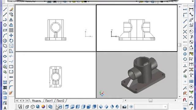Viewport: 196px width, 110px height.
Task: Select the Aligned Dimension tool
Action: [x=191, y=15]
